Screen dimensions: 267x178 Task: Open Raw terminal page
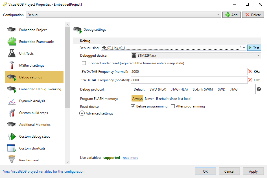[x=34, y=160]
